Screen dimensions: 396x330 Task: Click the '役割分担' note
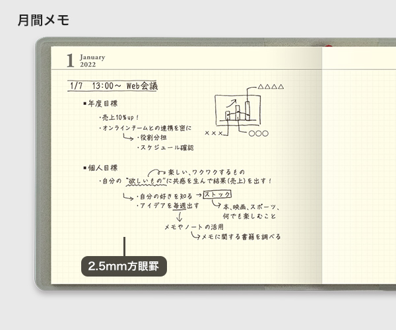click(152, 137)
